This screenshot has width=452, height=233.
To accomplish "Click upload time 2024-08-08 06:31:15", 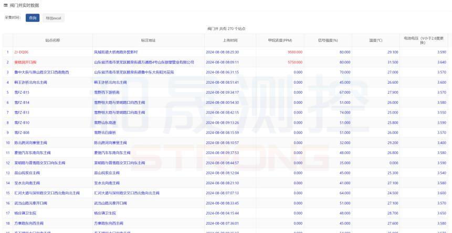I will point(223,72).
